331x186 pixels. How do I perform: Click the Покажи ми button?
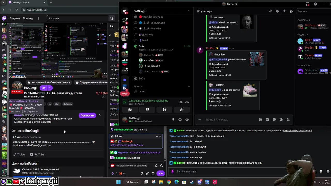tap(87, 115)
